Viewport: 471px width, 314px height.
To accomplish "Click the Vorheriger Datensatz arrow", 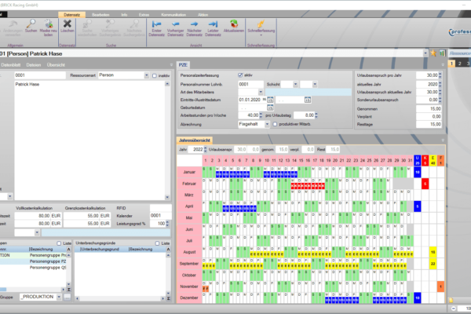I will pyautogui.click(x=175, y=27).
